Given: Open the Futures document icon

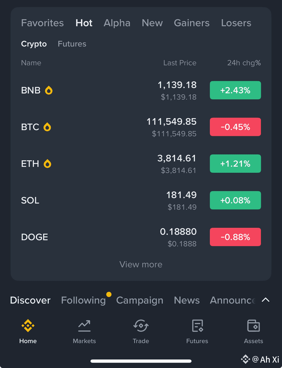Looking at the screenshot, I should point(198,325).
